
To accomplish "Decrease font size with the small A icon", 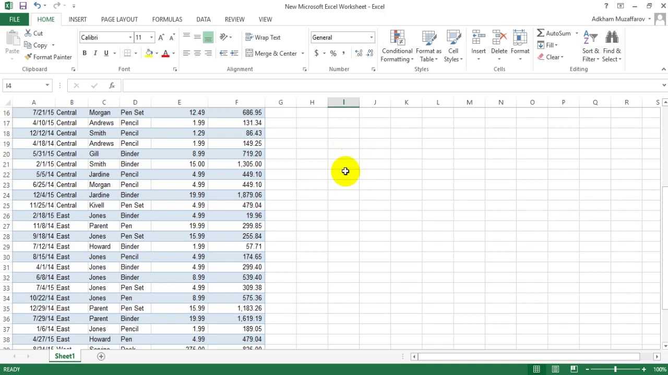I will tap(172, 37).
